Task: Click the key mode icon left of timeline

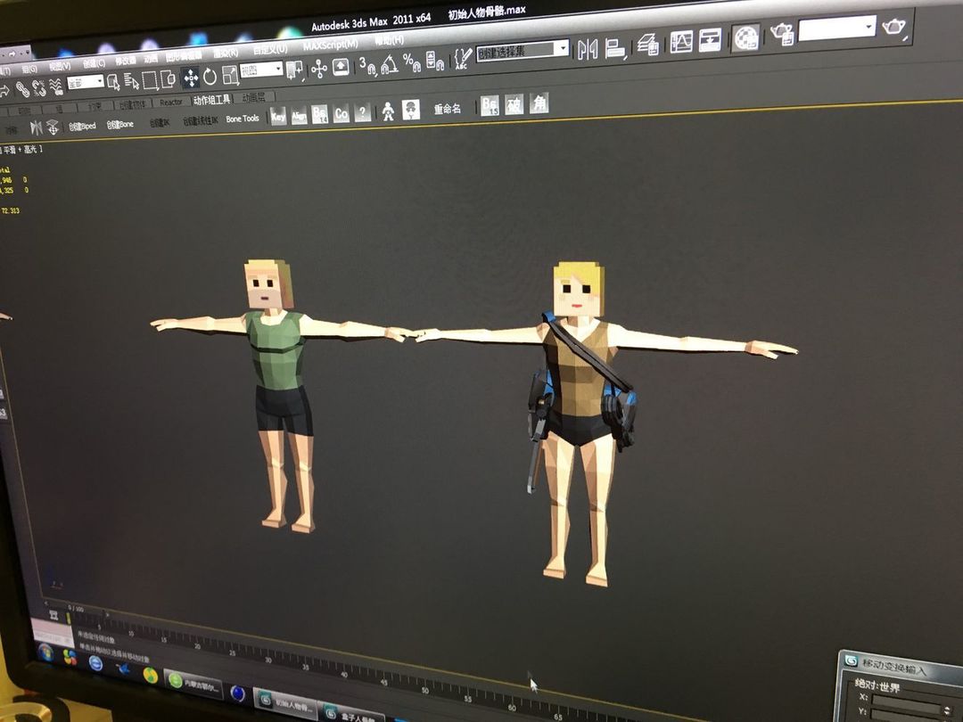Action: point(53,615)
